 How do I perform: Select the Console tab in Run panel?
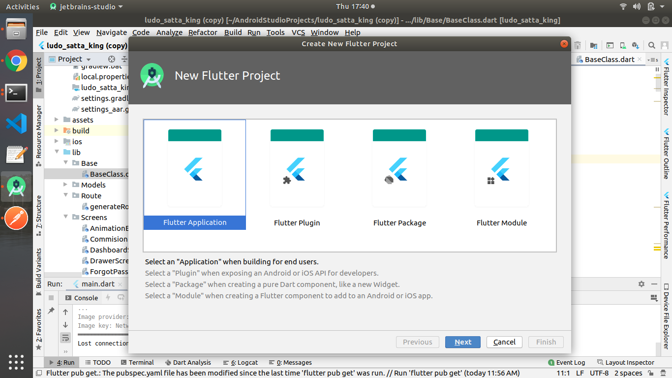click(82, 298)
